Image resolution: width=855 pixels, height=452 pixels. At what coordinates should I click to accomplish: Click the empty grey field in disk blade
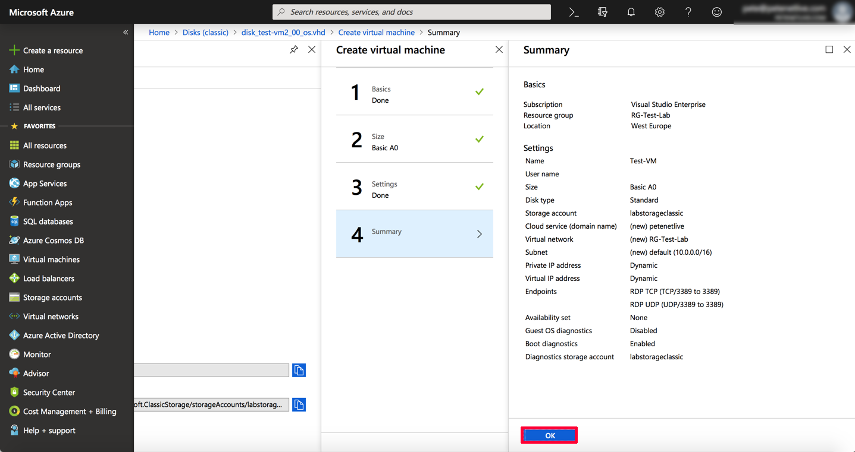click(x=211, y=371)
